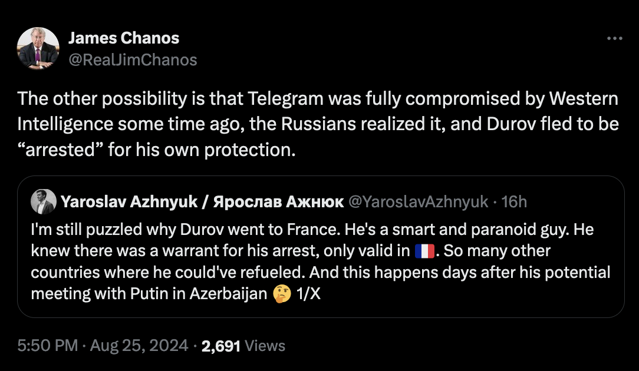Click the Cyrillic name Ярослав Ажнюк
Viewport: 639px width, 371px height.
tap(278, 202)
